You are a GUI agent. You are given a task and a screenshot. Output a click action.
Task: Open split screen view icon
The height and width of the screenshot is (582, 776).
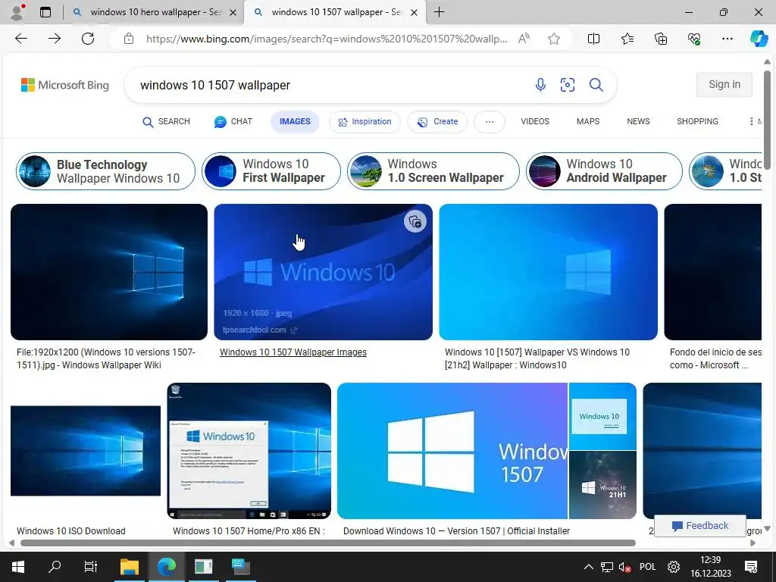593,39
